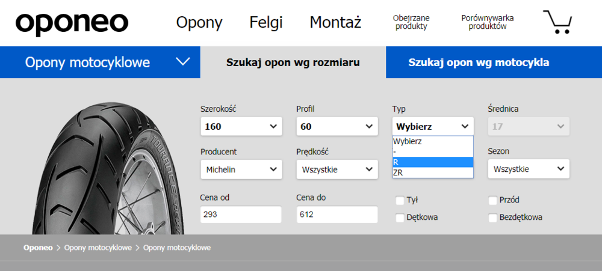Viewport: 602px width, 271px height.
Task: Click the Cena do label
Action: (x=311, y=198)
